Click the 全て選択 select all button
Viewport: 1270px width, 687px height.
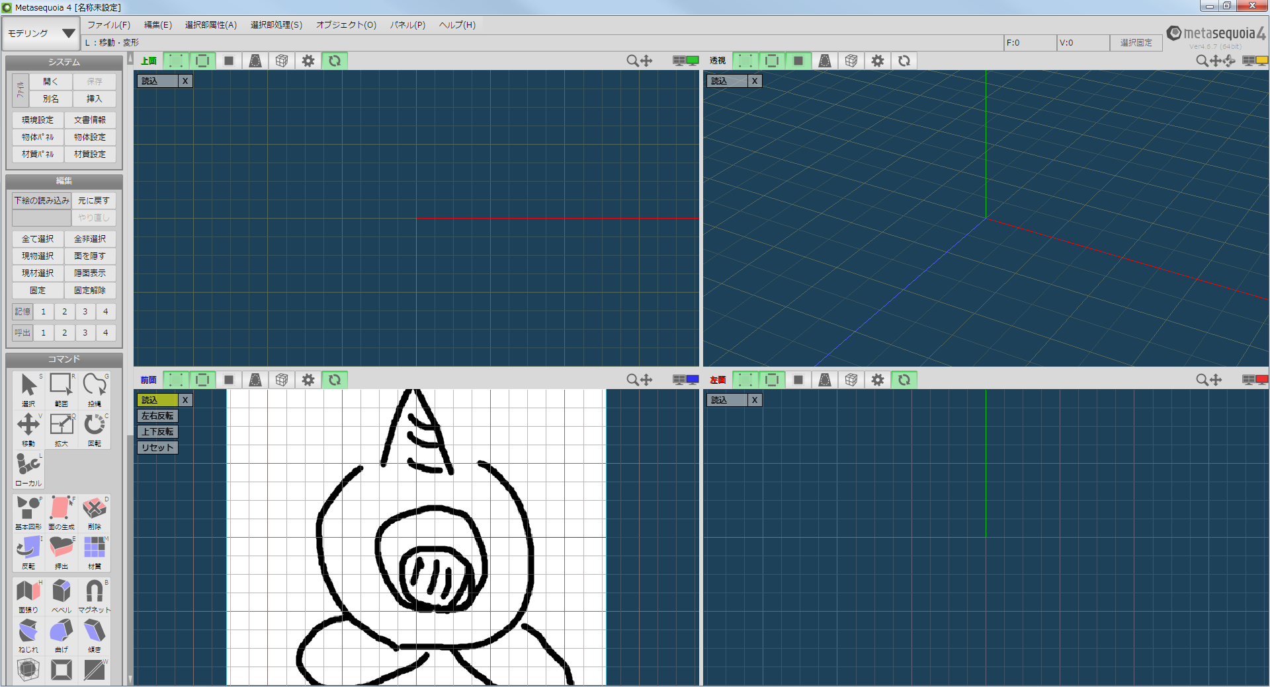pos(38,239)
